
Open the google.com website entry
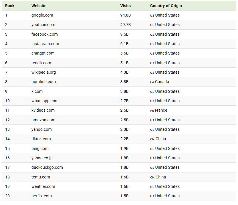tap(42, 15)
